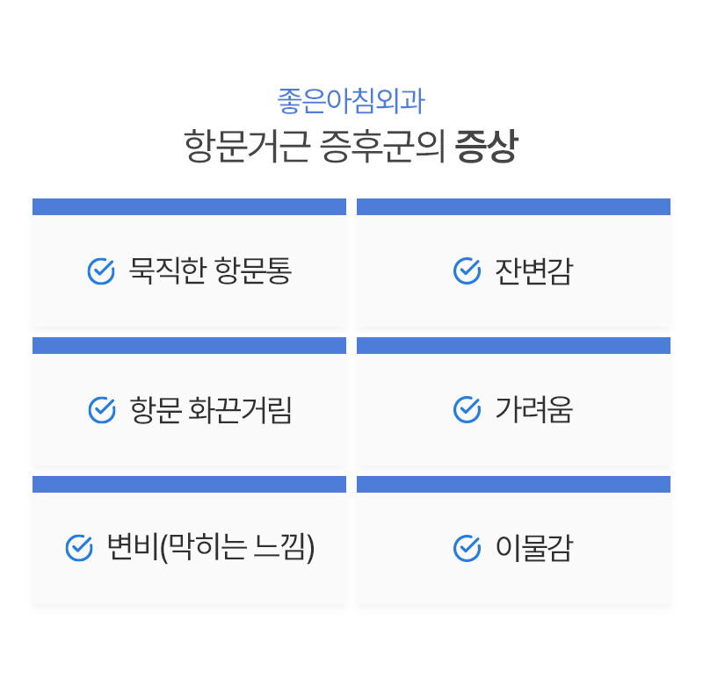
Task: Select the 이물감 symptom label
Action: coord(533,548)
